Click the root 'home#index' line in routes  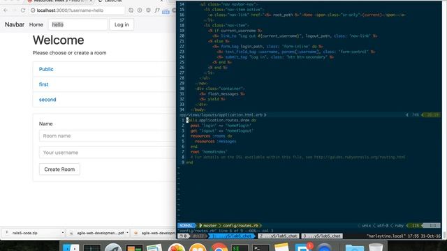tap(209, 152)
